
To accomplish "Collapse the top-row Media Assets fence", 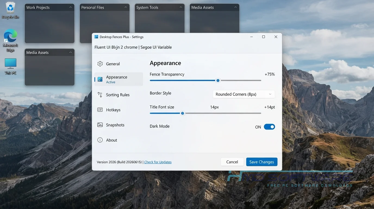I will pos(235,7).
